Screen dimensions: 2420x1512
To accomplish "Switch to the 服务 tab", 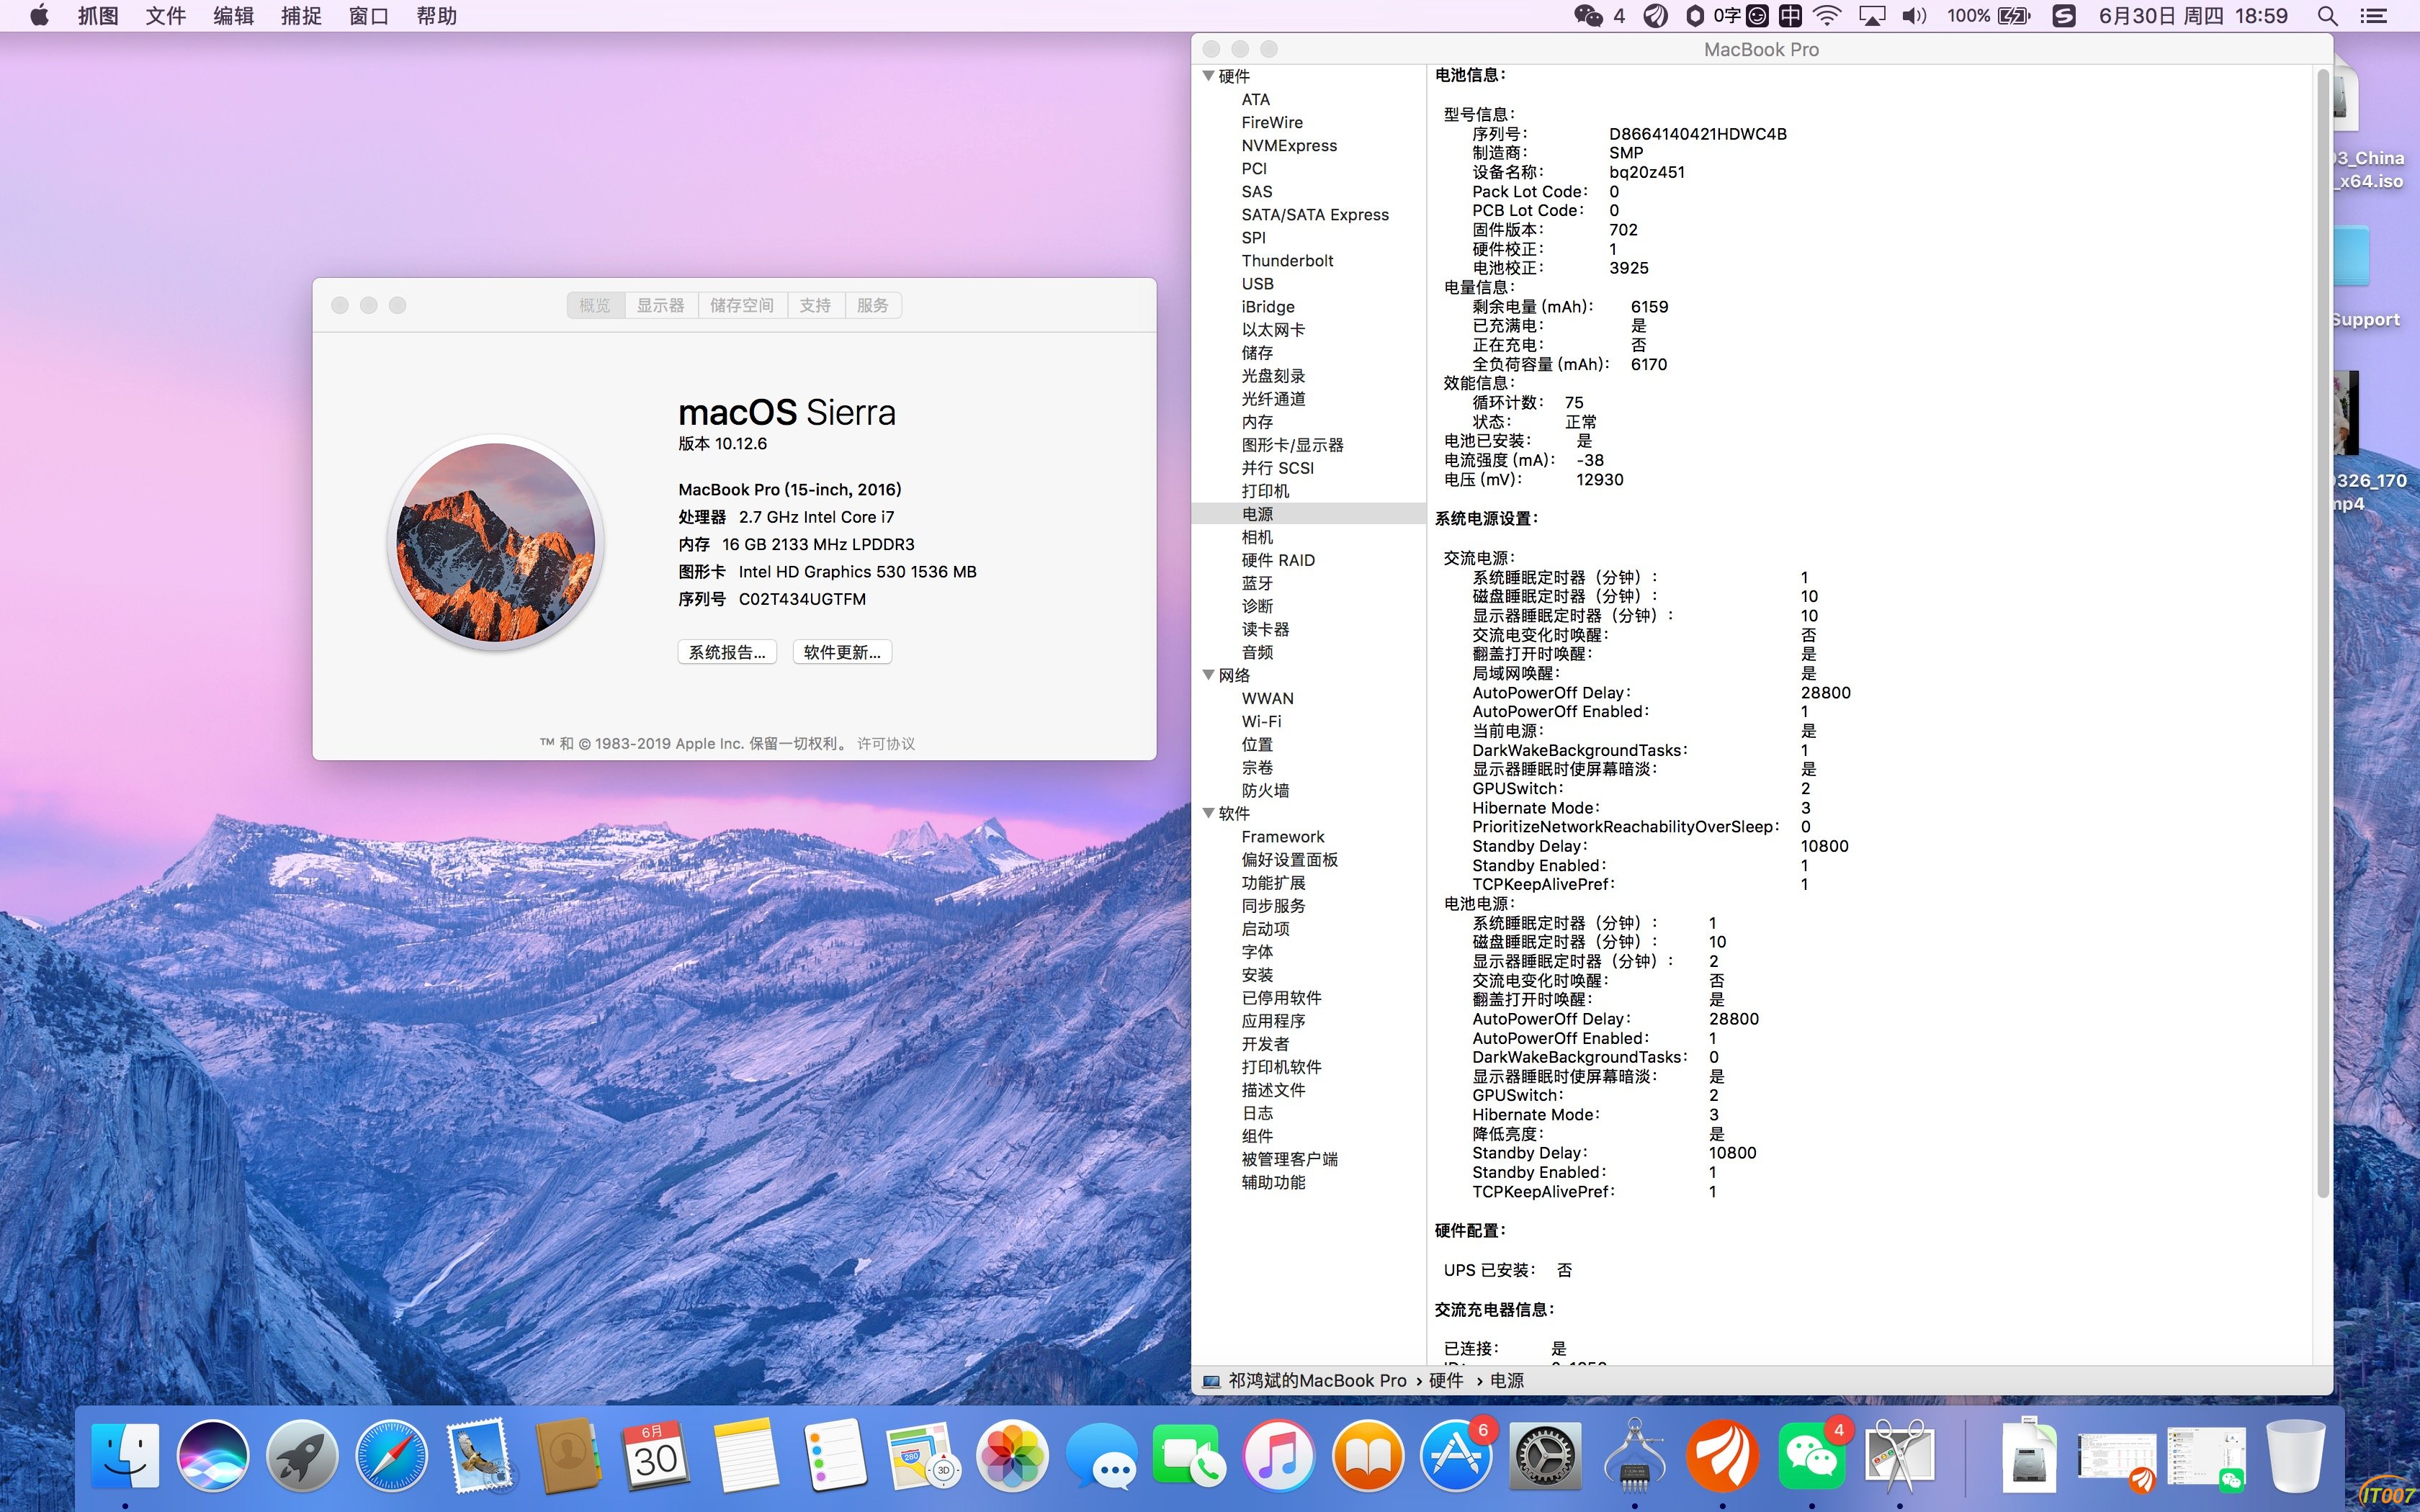I will point(873,305).
